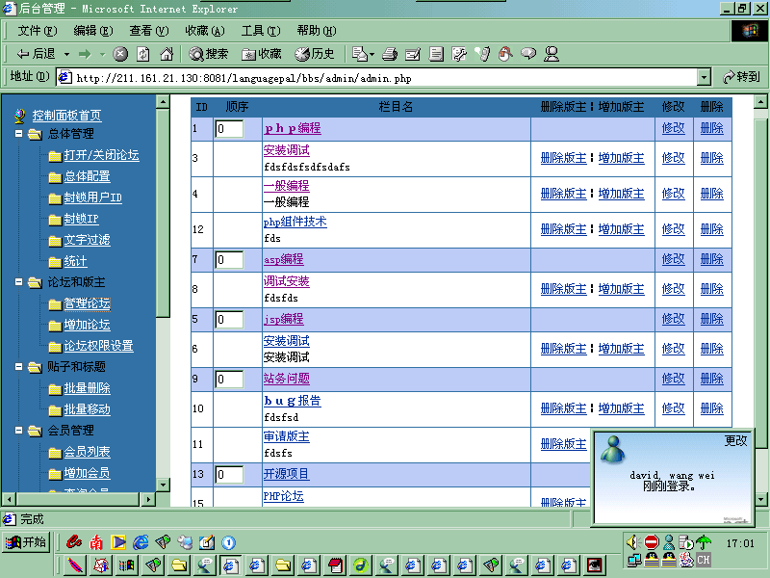Collapse the 贴子和标题 tree node
The width and height of the screenshot is (770, 578).
tap(20, 367)
